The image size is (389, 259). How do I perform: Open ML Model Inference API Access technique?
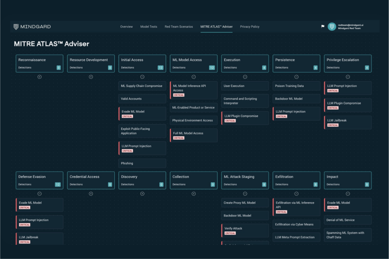(x=194, y=90)
